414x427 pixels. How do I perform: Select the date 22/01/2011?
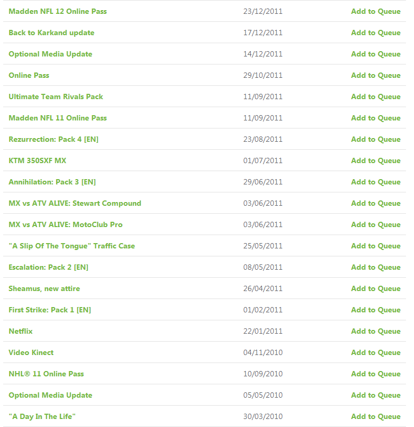(262, 332)
